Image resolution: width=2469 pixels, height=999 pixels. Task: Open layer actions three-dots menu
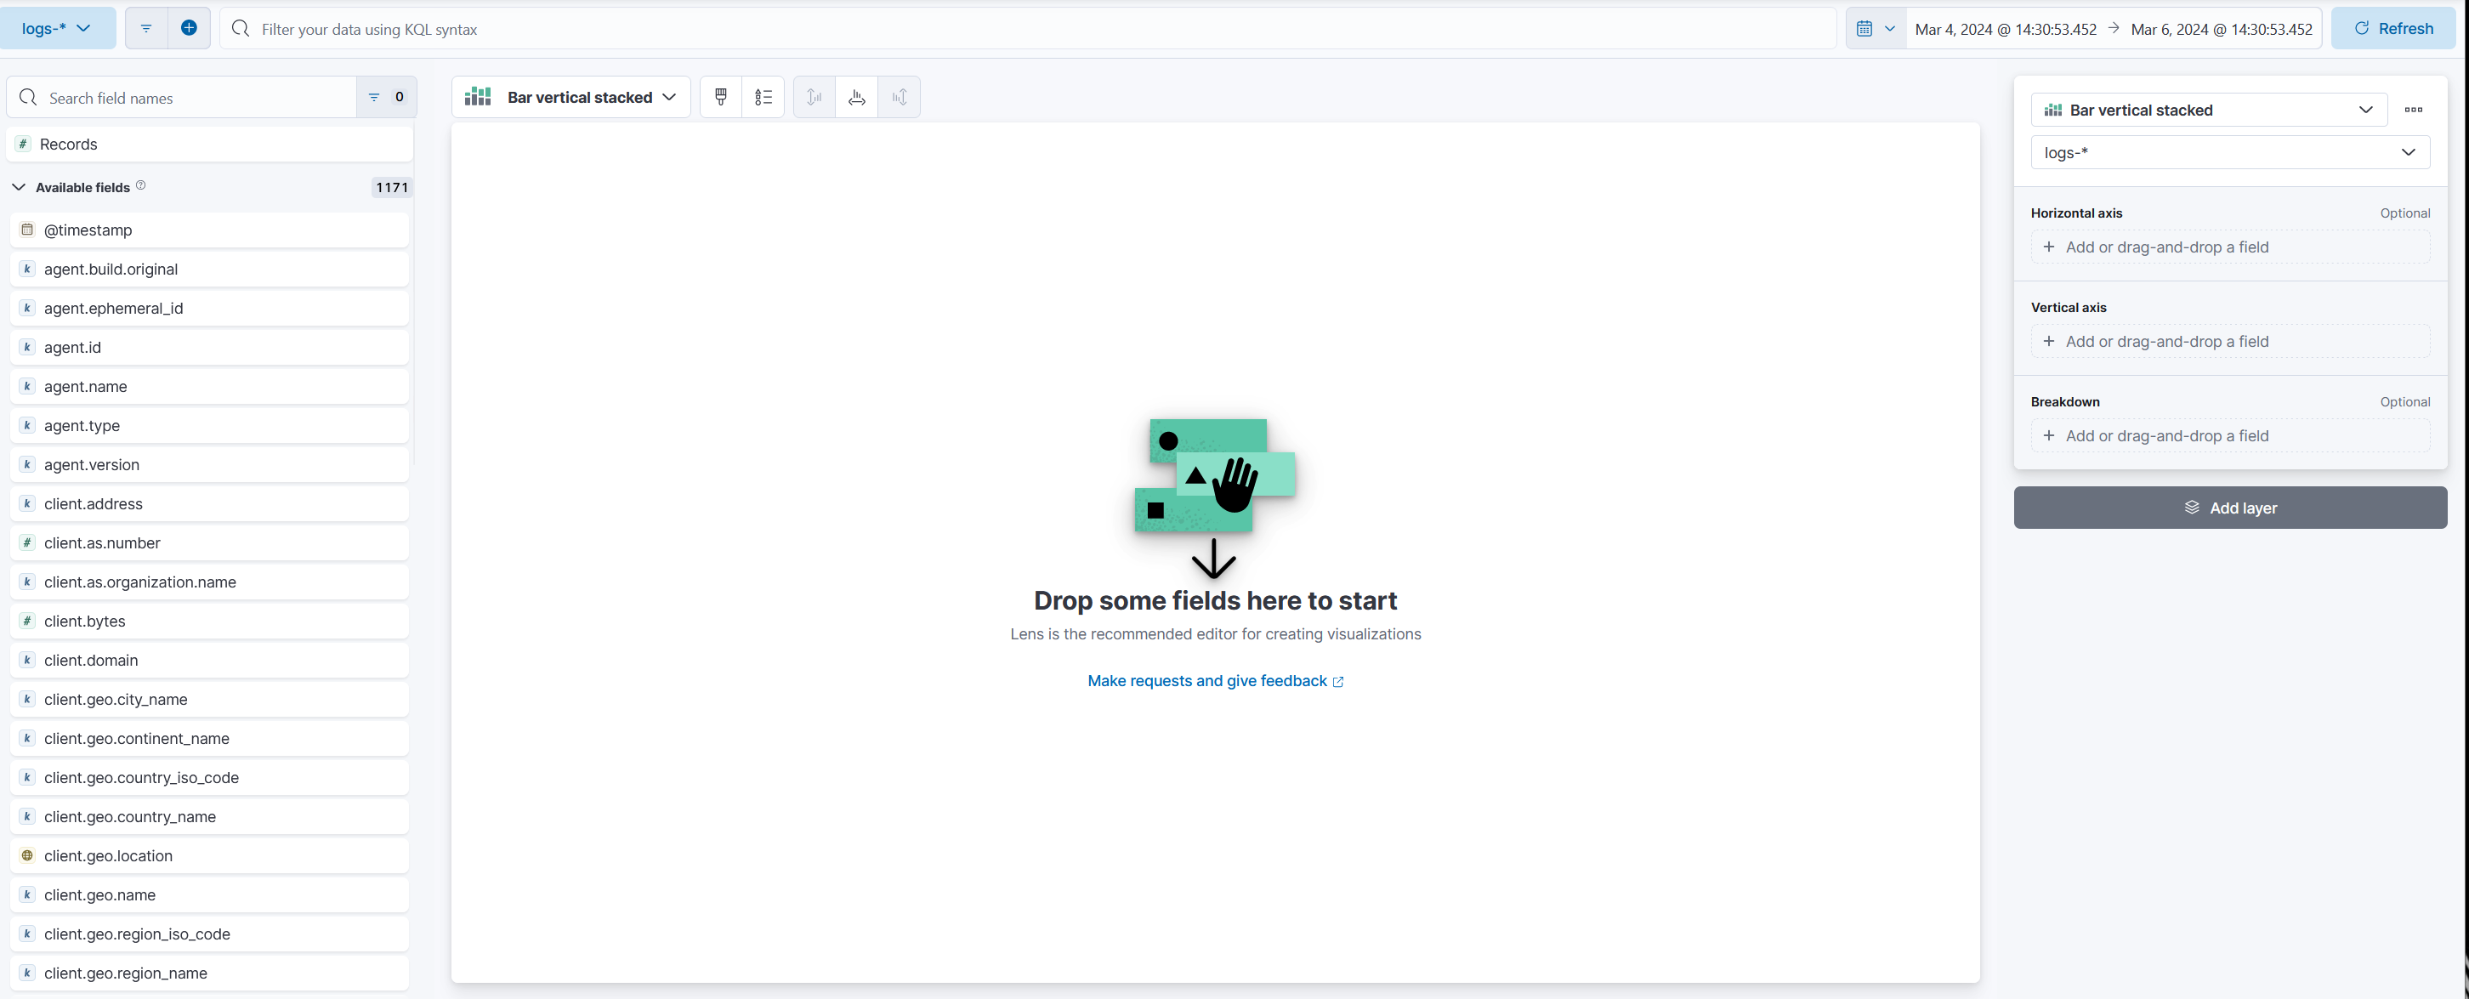click(x=2412, y=111)
